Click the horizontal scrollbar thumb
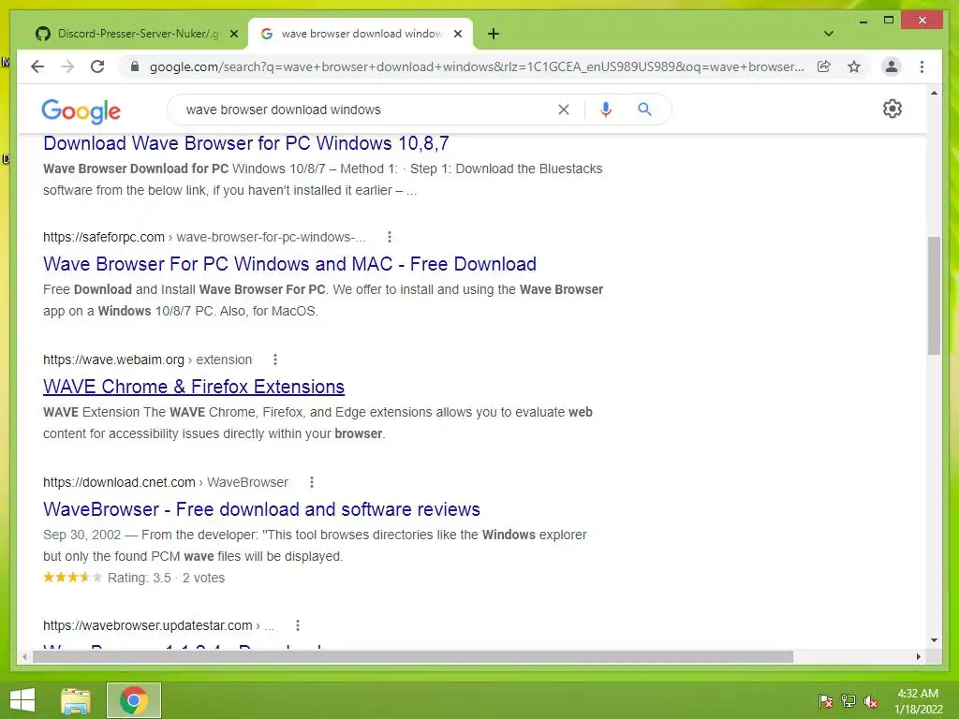 point(413,656)
